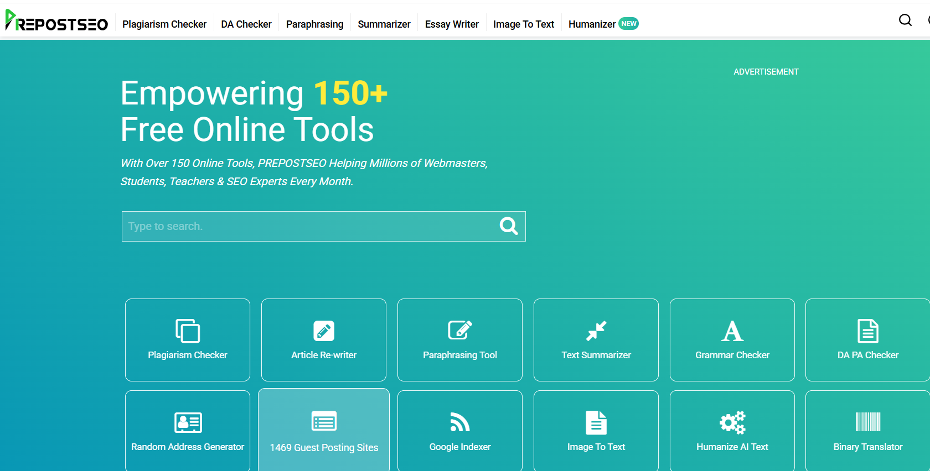Click the magnifier icon in hero search box

pyautogui.click(x=509, y=226)
